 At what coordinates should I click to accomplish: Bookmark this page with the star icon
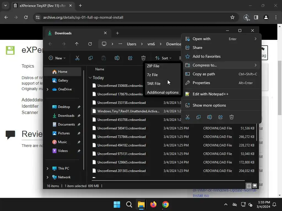tap(232, 17)
